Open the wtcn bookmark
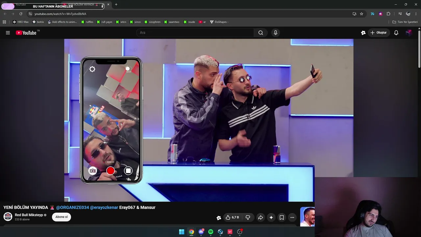The image size is (421, 237). 121,22
